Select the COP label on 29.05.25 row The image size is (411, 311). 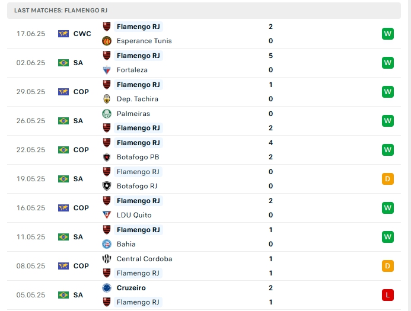(81, 92)
